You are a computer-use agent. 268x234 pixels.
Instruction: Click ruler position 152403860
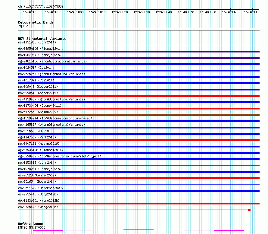tap(208, 12)
